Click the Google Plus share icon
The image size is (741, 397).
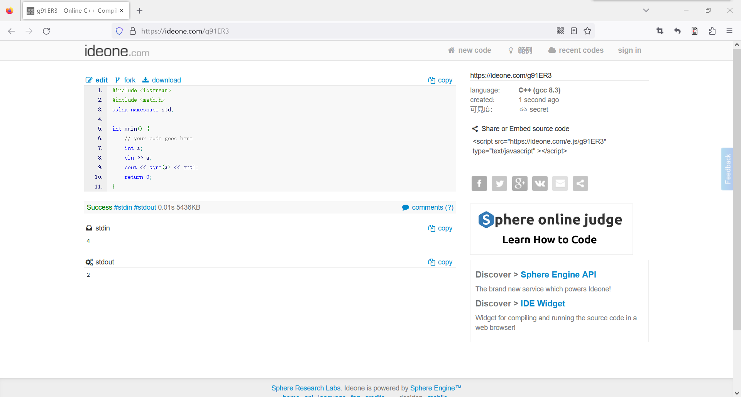[519, 183]
